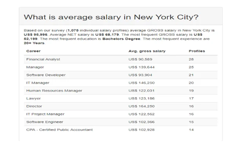Click the Bachelors Degree bold text

(121, 39)
